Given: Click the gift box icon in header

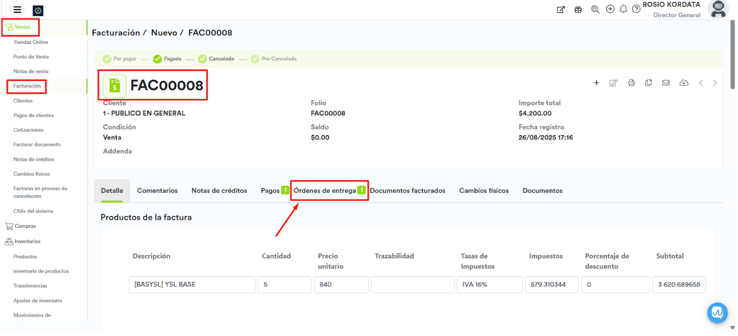Looking at the screenshot, I should pyautogui.click(x=578, y=9).
